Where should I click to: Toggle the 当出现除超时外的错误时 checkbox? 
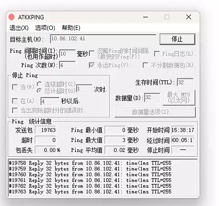click(15, 111)
